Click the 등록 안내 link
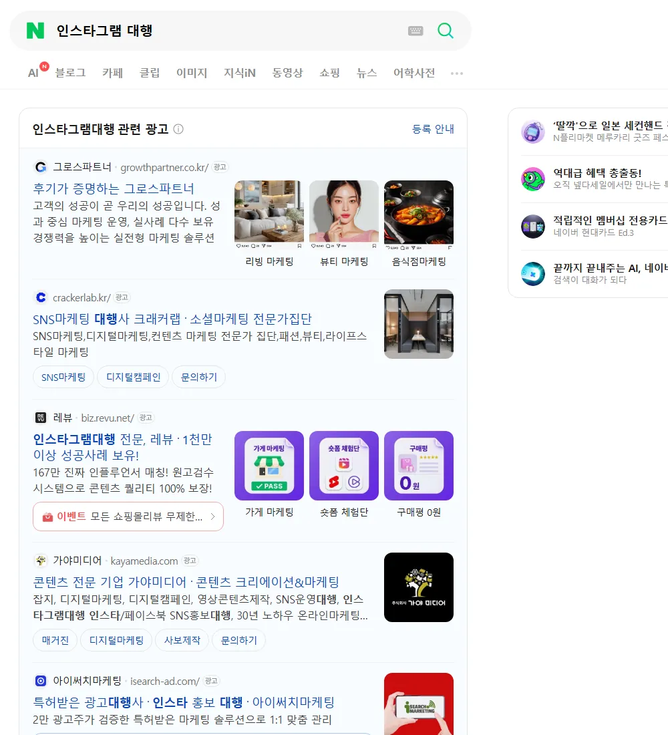 point(433,129)
